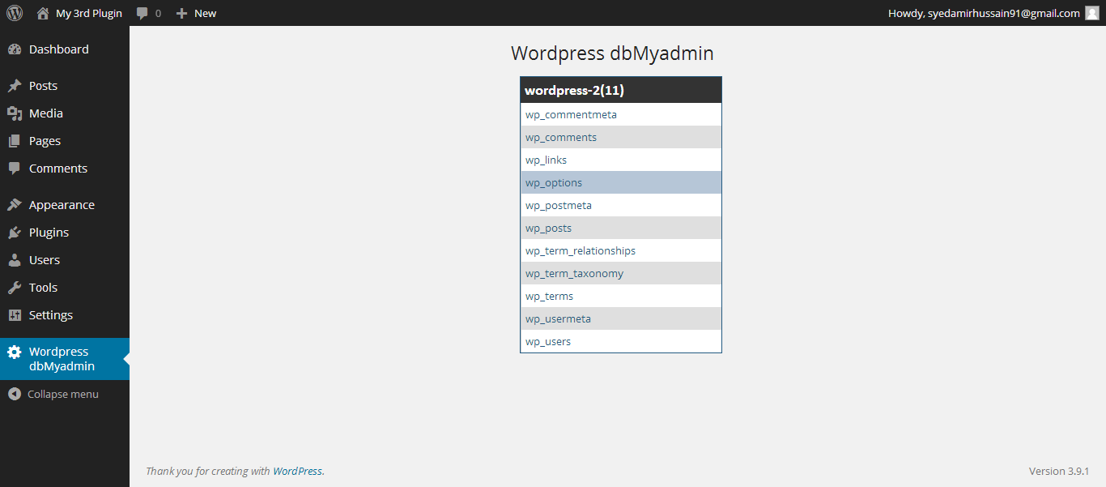Viewport: 1106px width, 487px height.
Task: Select the wp_postmeta table
Action: coord(621,205)
